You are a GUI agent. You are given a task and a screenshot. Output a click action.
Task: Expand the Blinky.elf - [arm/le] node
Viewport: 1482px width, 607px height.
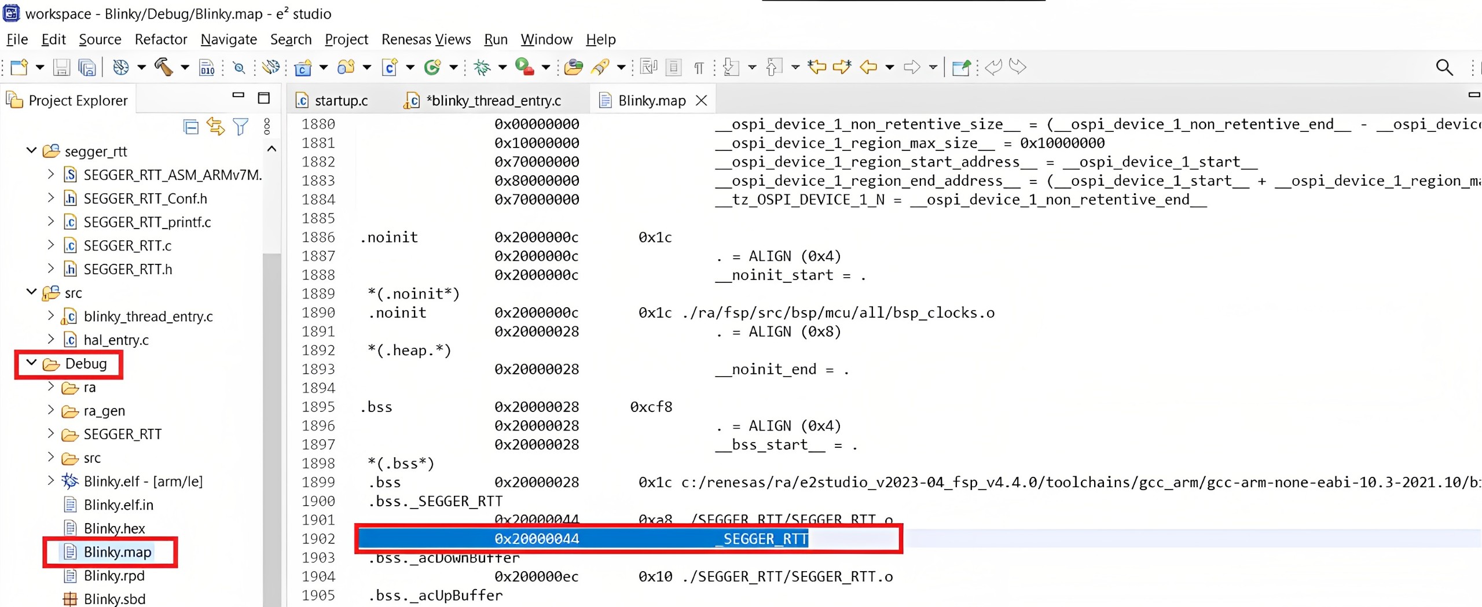50,480
